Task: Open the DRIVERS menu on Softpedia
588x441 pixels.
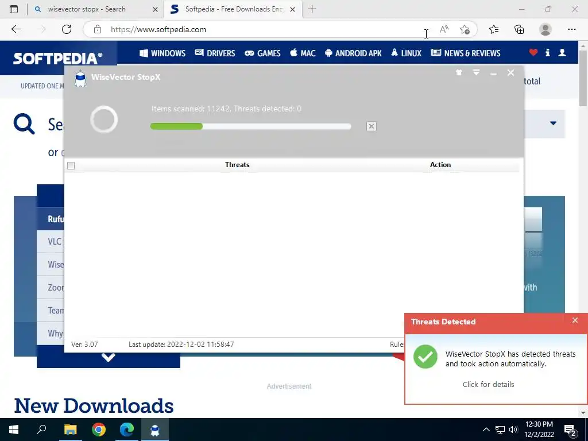Action: coord(215,53)
